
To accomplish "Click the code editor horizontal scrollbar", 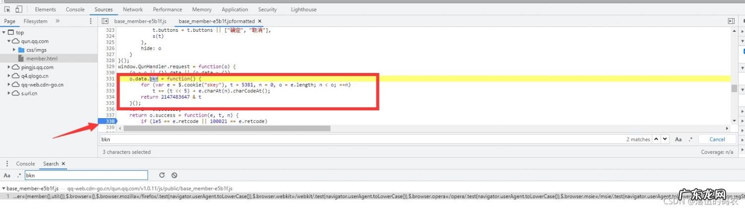I will click(x=226, y=129).
